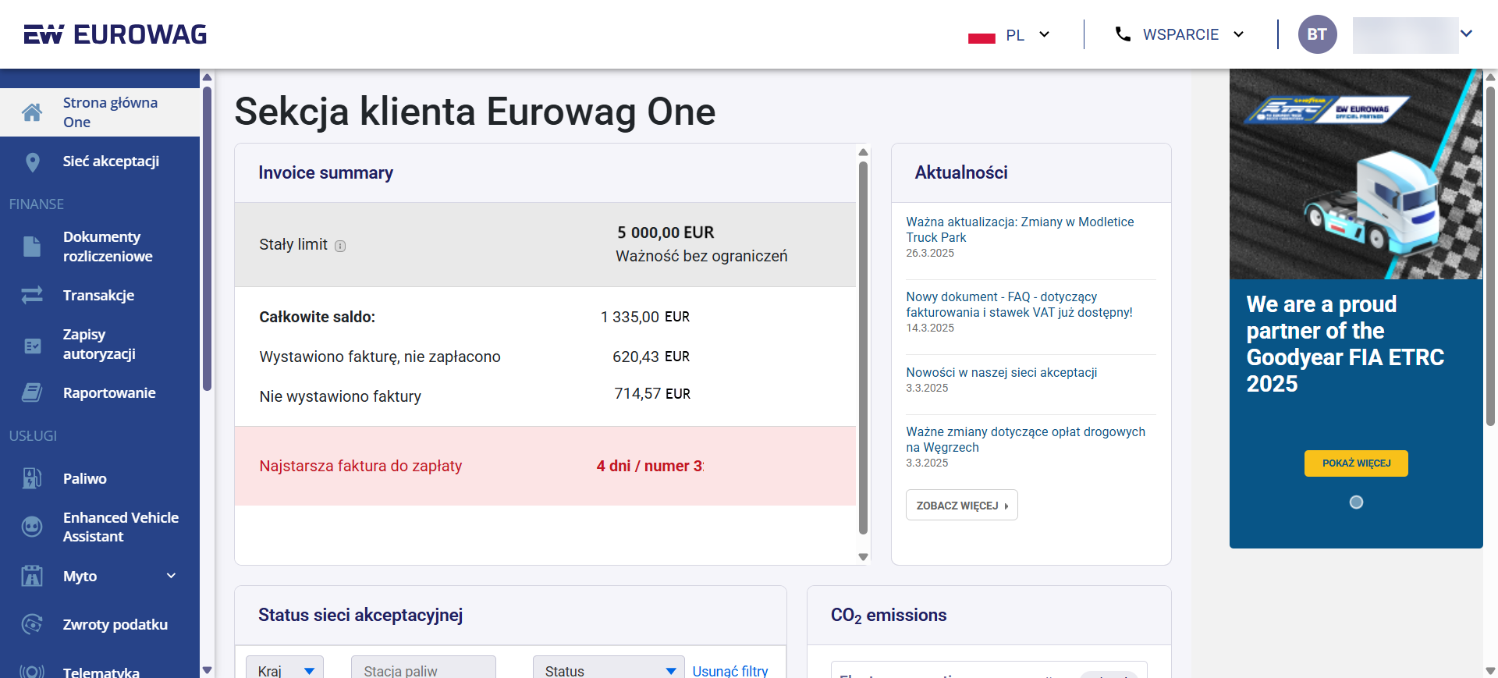This screenshot has width=1498, height=678.
Task: Navigate to Transakcje
Action: coord(100,295)
